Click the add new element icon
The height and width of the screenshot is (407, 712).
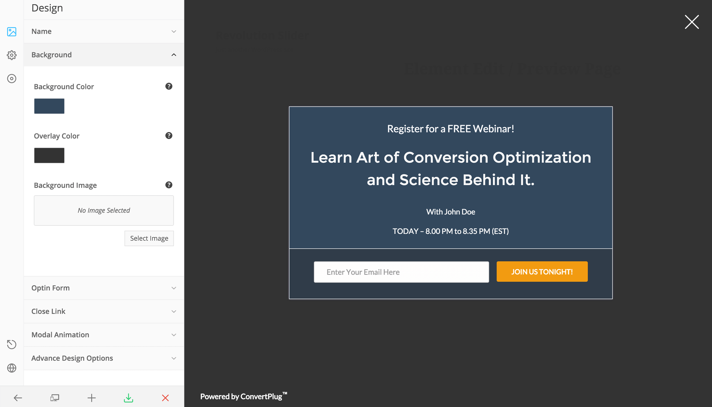point(91,398)
